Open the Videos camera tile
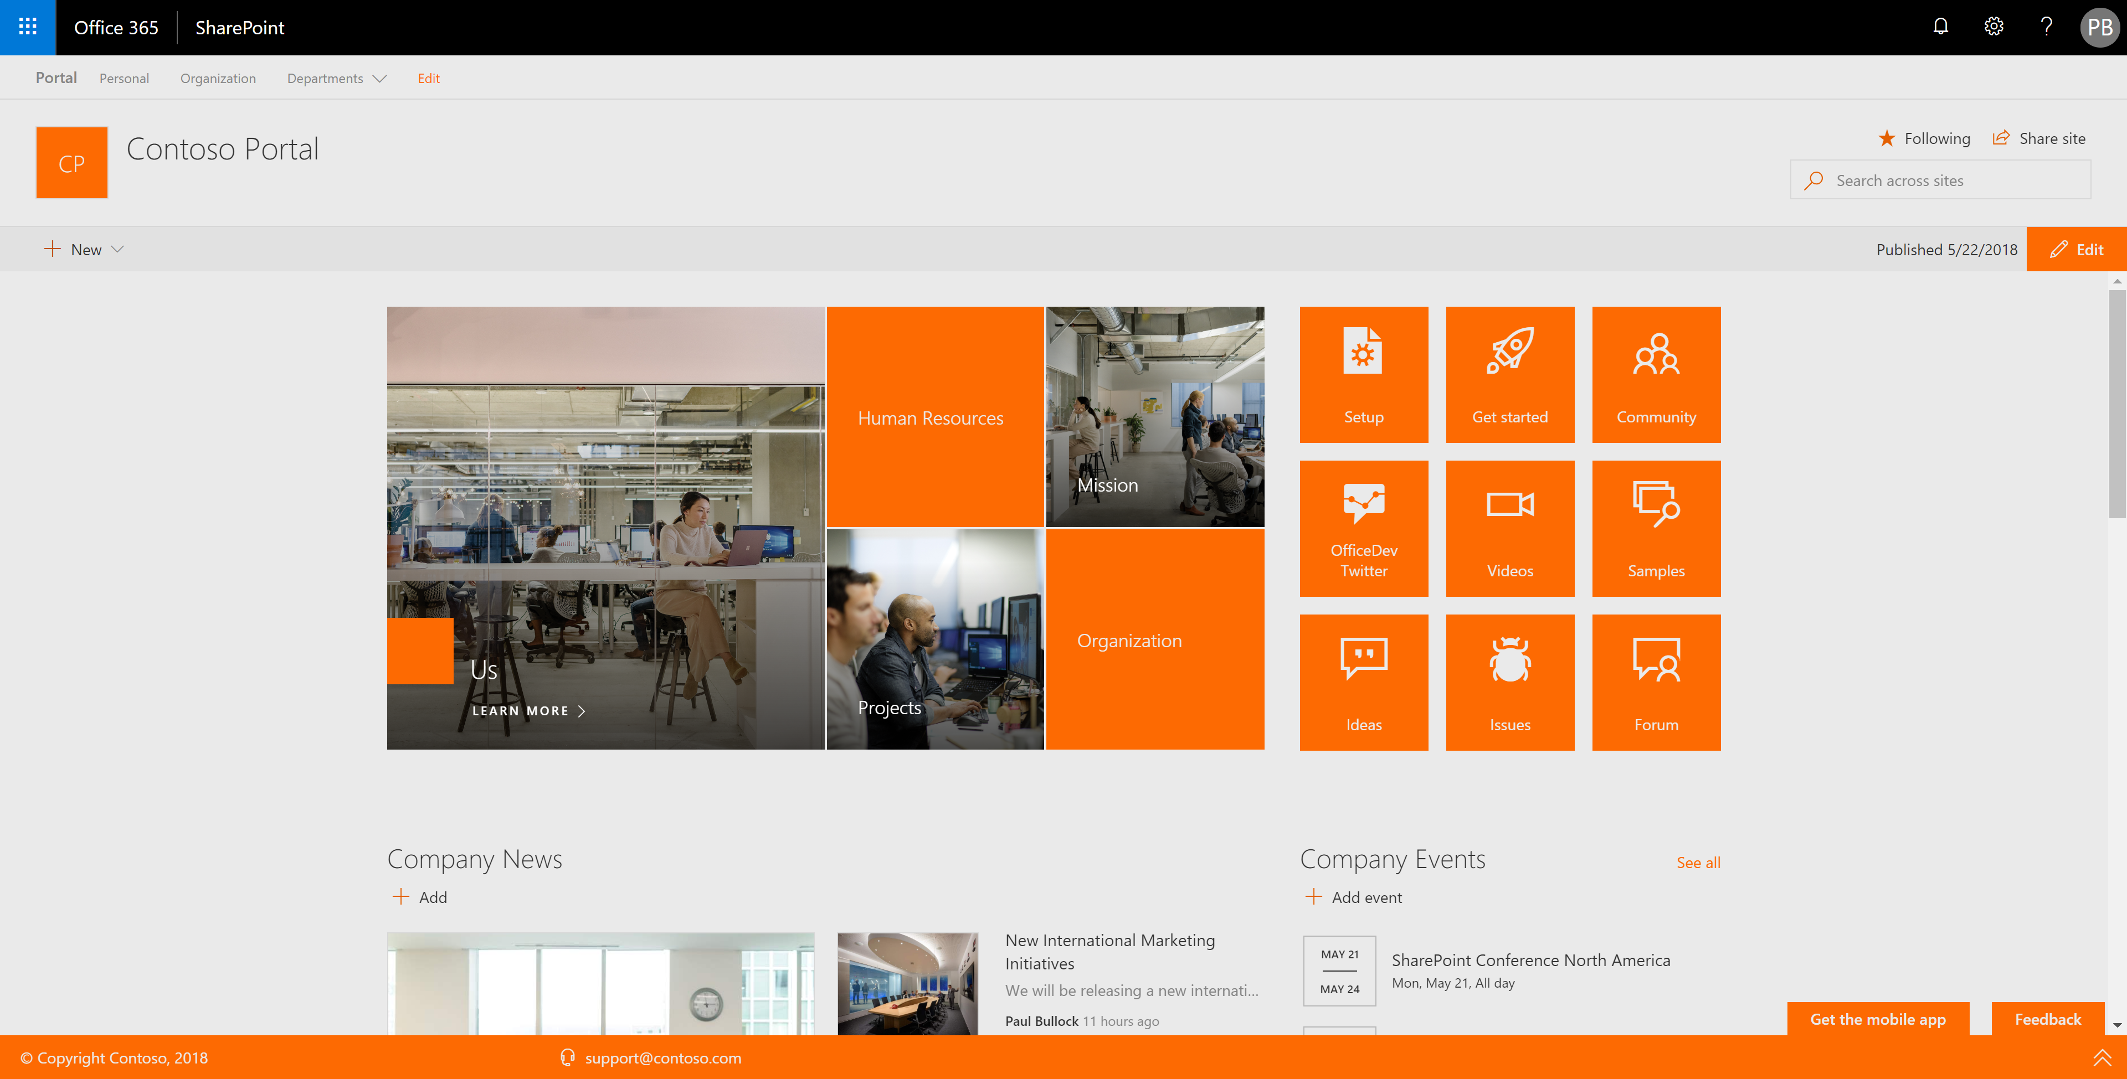2127x1079 pixels. [1509, 528]
